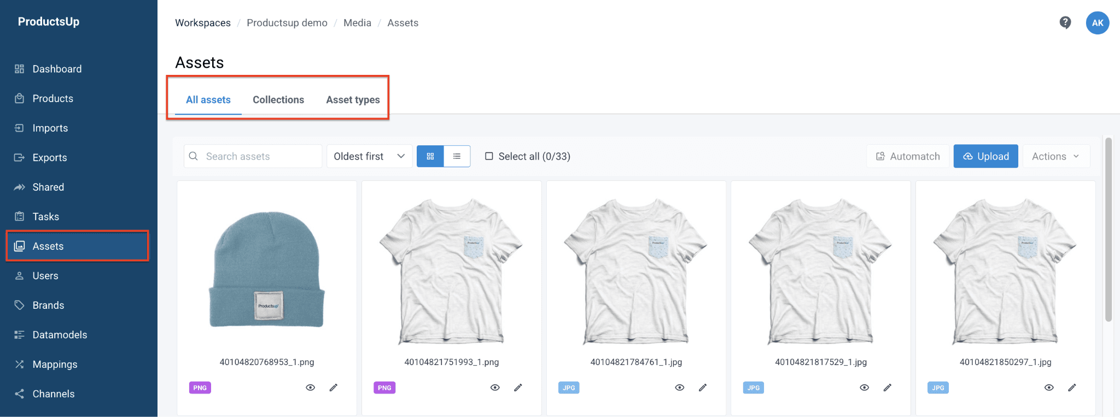Viewport: 1120px width, 417px height.
Task: Go to Workspaces via breadcrumb
Action: [203, 23]
